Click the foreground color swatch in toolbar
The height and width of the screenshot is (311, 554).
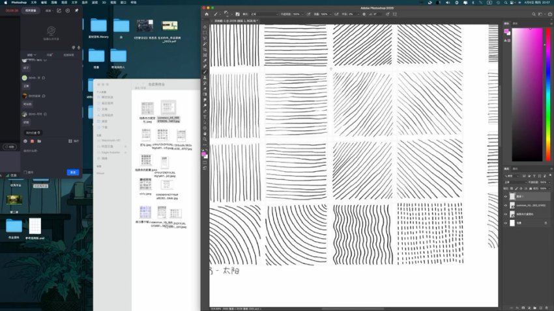click(x=203, y=154)
